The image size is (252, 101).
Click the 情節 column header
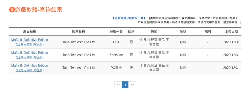pyautogui.click(x=154, y=32)
